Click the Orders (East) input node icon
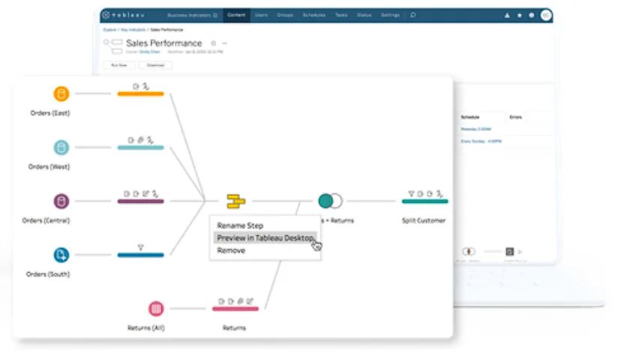The image size is (625, 358). tap(62, 94)
